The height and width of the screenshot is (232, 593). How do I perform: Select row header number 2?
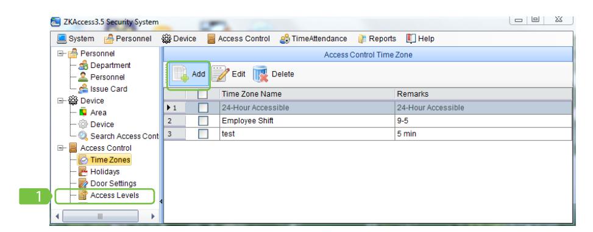tap(175, 121)
